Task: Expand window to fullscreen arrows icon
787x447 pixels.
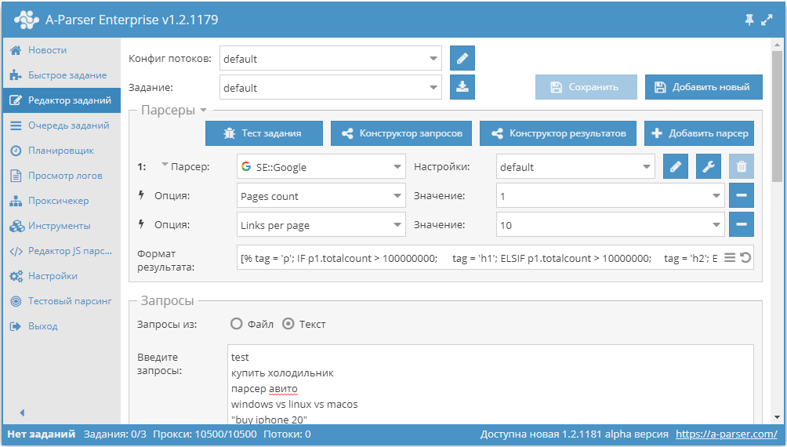Action: [x=767, y=20]
